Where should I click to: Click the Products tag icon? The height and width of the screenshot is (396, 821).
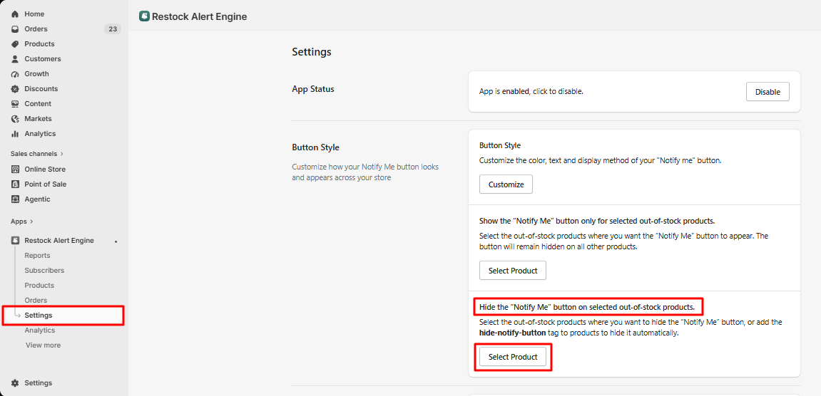click(15, 44)
